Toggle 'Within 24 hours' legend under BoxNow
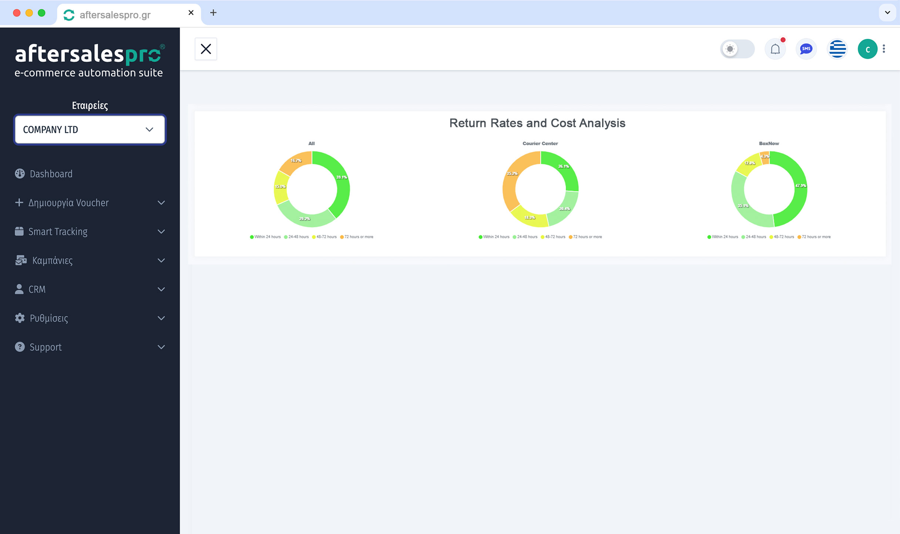Viewport: 900px width, 534px height. (x=723, y=237)
